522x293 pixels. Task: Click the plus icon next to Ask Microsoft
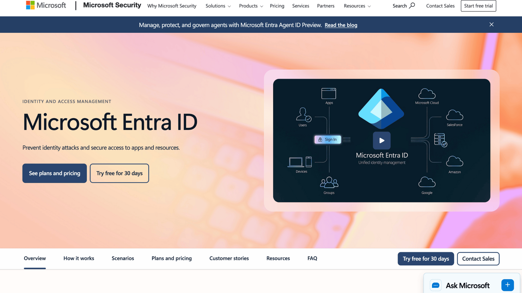[507, 285]
